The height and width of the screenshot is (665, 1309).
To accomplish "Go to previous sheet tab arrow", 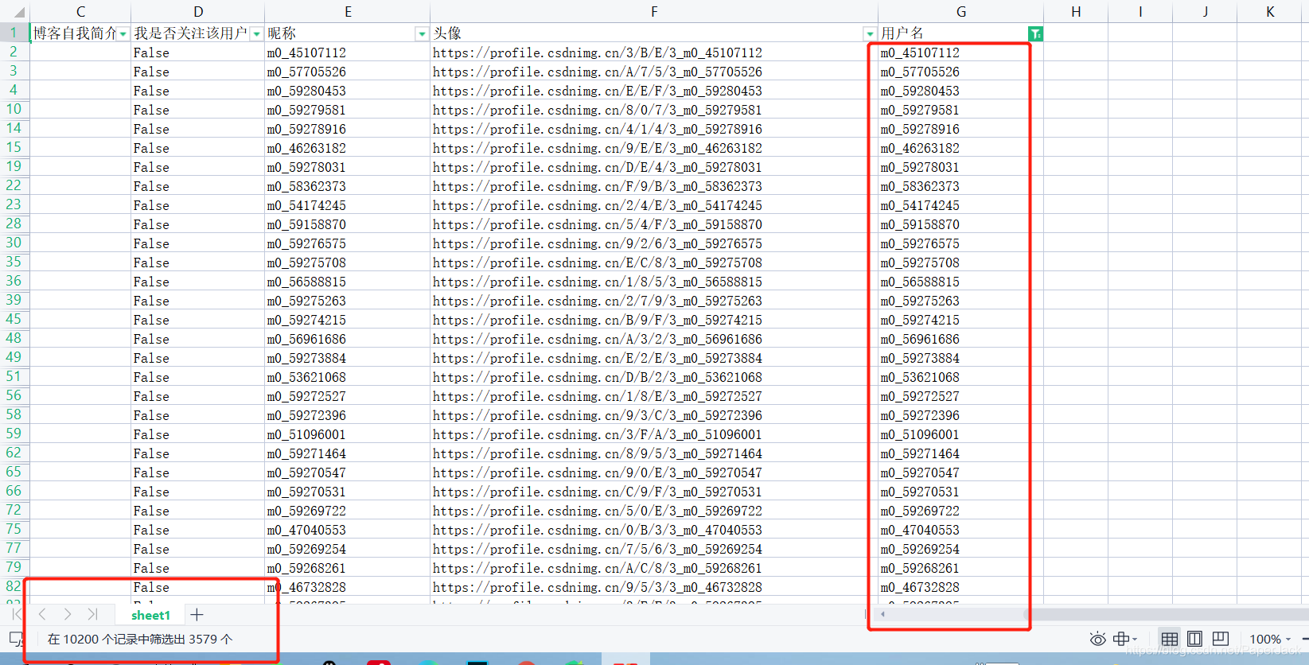I will [42, 614].
